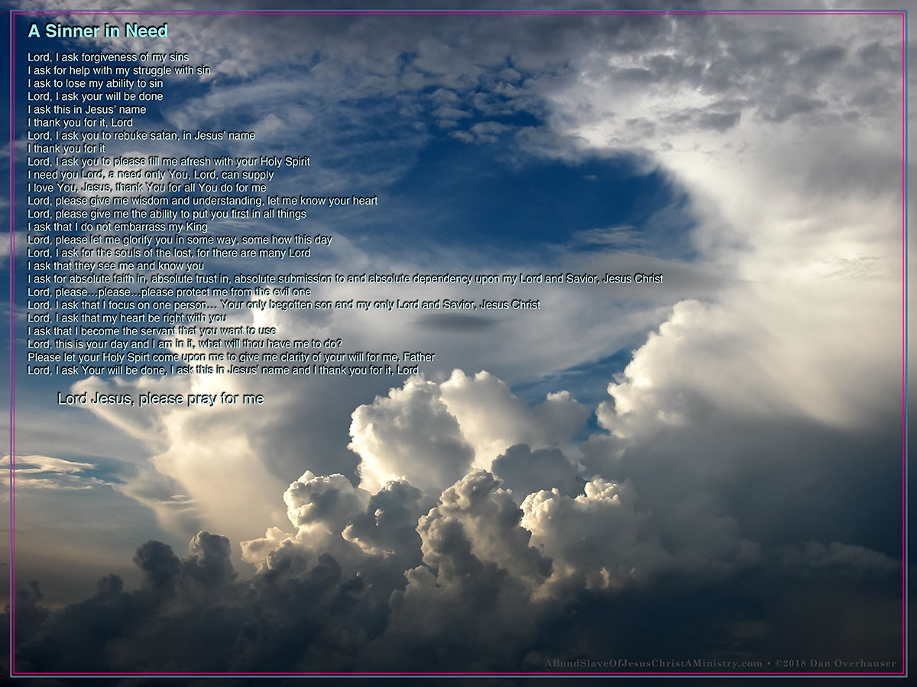917x687 pixels.
Task: Click the line "I ask for the souls of the lost"
Action: [x=169, y=253]
